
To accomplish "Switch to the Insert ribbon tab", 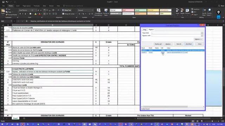I will pyautogui.click(x=18, y=6).
